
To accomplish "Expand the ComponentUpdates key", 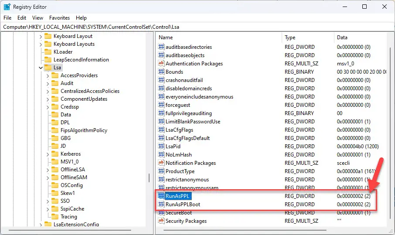I will point(48,99).
